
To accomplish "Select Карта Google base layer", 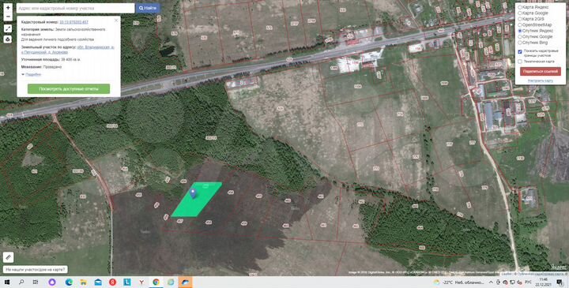I will coord(520,13).
